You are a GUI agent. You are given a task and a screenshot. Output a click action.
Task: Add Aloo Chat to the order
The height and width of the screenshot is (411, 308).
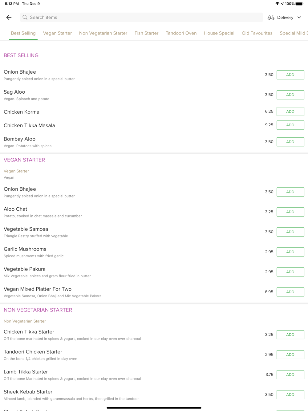click(290, 212)
